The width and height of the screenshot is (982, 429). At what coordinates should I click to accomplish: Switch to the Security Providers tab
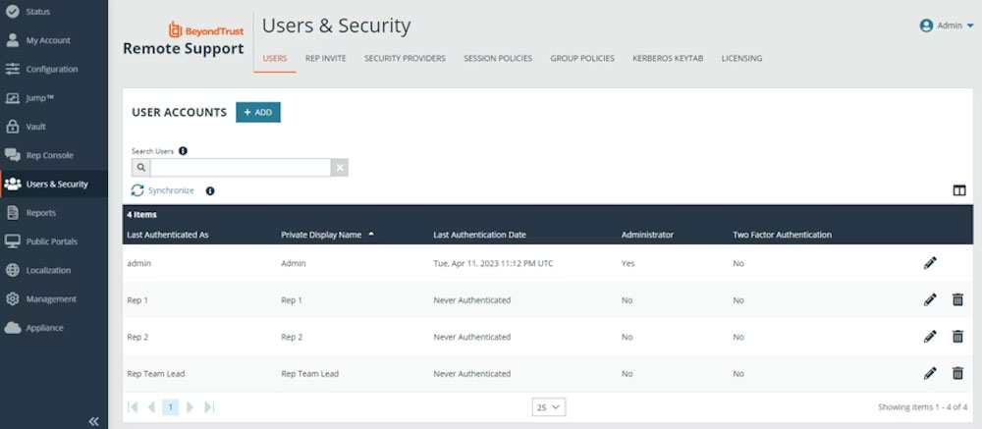[405, 59]
